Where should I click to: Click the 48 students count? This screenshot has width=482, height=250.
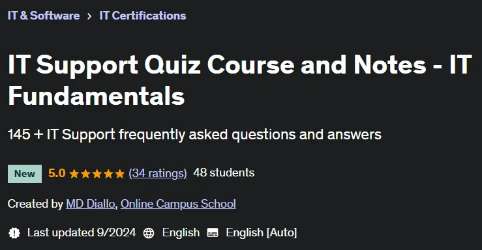(x=224, y=173)
